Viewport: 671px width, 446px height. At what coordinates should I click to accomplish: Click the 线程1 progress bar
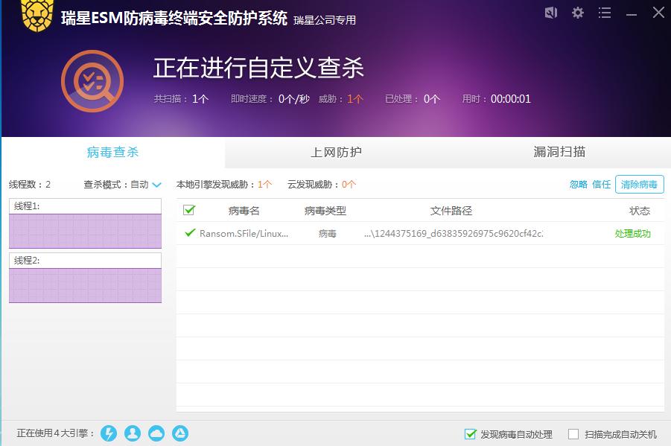[84, 232]
